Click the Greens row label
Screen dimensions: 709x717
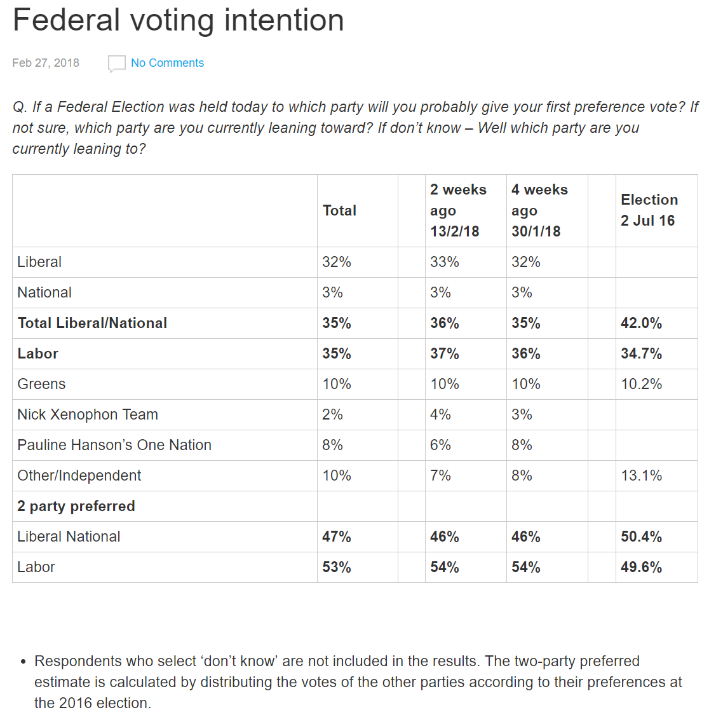[41, 384]
